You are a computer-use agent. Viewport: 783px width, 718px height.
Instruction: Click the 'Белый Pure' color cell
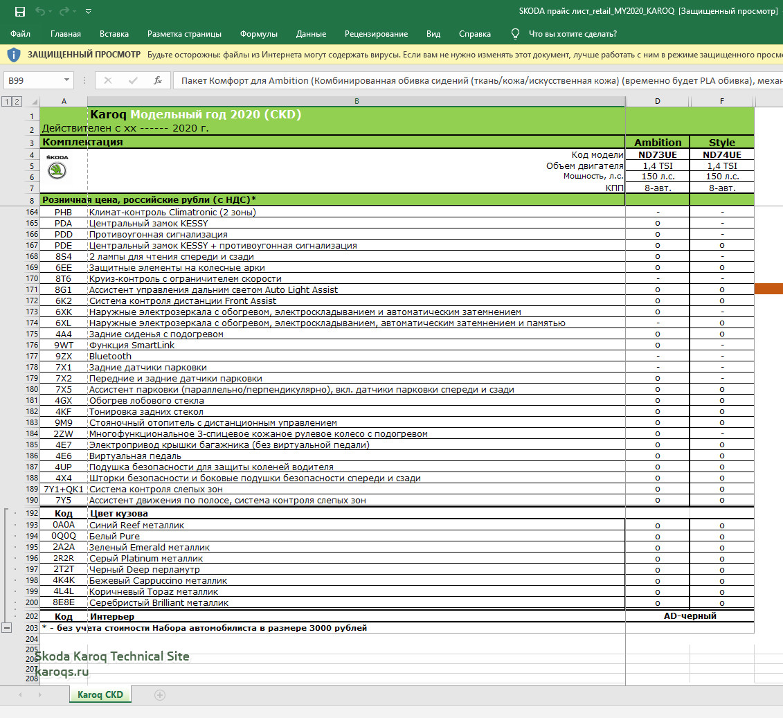tap(357, 537)
